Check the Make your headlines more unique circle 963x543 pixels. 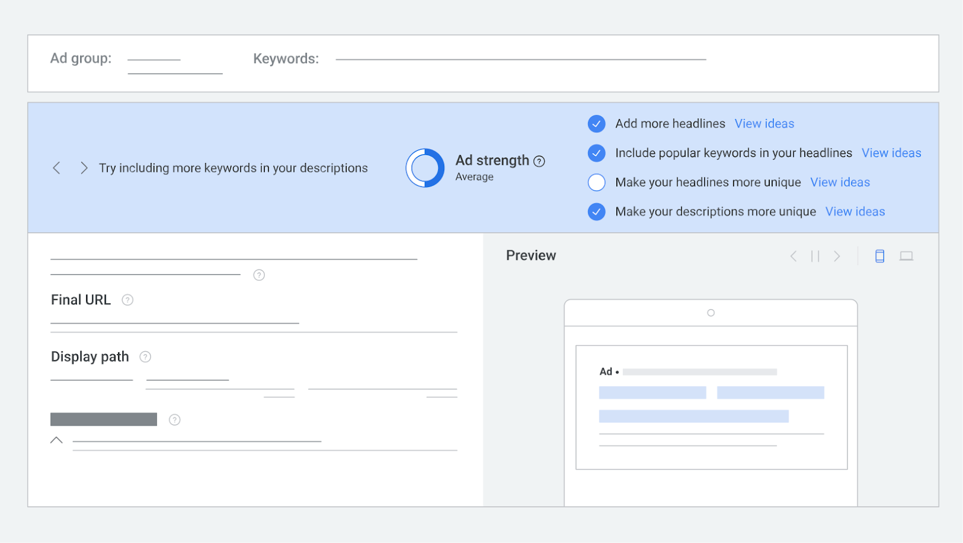point(596,182)
